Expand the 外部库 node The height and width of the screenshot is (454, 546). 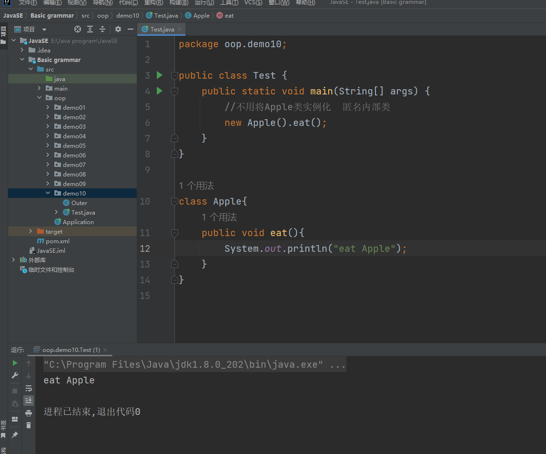coord(14,260)
